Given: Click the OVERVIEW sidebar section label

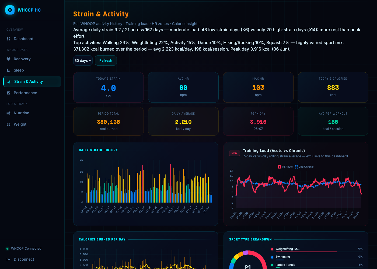Looking at the screenshot, I should click(x=15, y=30).
